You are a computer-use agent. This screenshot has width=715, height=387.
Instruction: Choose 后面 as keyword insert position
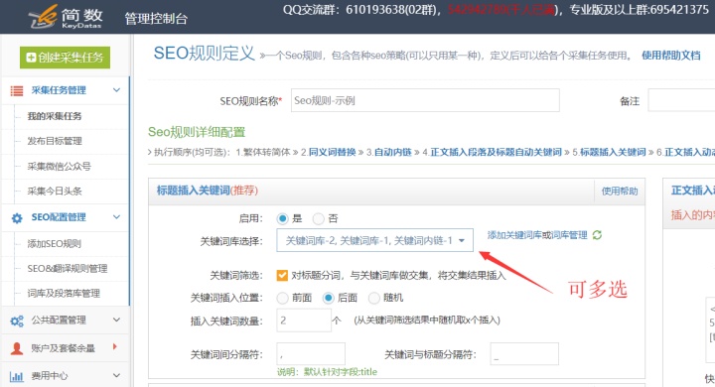pyautogui.click(x=329, y=298)
